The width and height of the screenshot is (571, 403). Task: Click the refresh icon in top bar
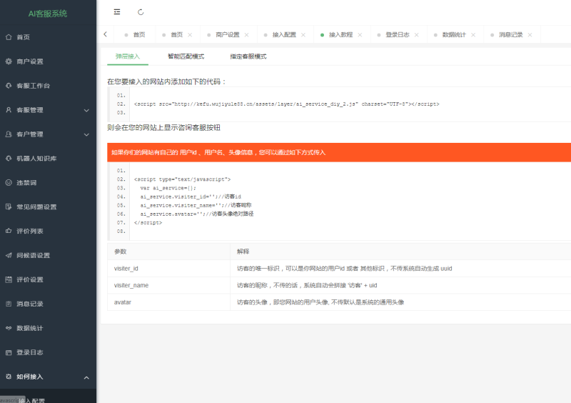pos(141,12)
